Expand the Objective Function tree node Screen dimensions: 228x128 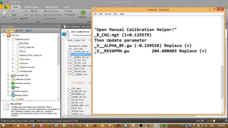click(x=13, y=67)
